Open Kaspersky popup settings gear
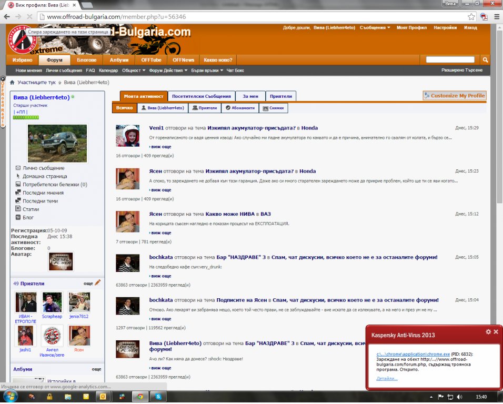The image size is (503, 404). point(488,332)
